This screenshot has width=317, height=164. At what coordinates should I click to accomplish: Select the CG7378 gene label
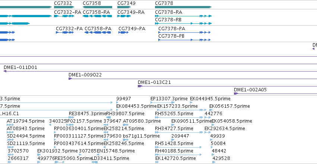point(164,3)
